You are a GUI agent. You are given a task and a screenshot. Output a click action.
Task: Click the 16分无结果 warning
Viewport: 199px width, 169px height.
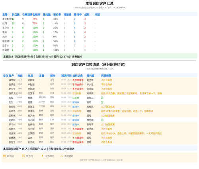point(108,125)
